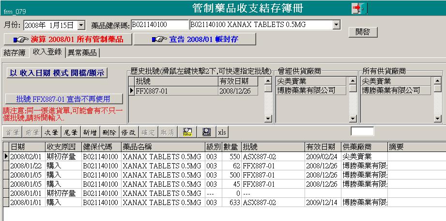446x221 pixels.
Task: Click 以 收入日期 模式 開檔/顯示 button
Action: tap(57, 73)
